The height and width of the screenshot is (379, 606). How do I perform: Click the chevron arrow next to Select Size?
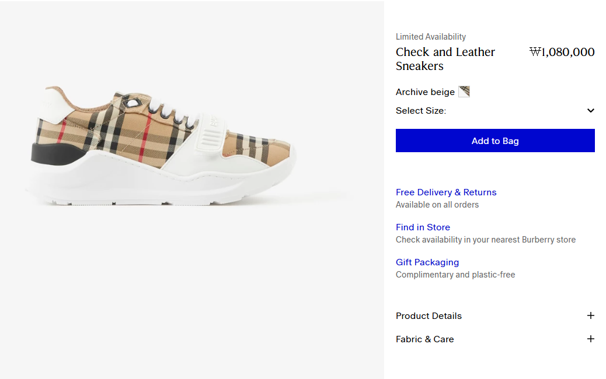click(590, 111)
